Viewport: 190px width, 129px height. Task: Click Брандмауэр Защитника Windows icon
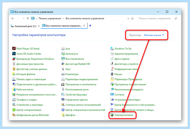tap(14, 59)
